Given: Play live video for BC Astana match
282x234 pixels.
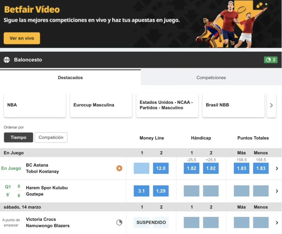Looking at the screenshot, I should coord(119,168).
